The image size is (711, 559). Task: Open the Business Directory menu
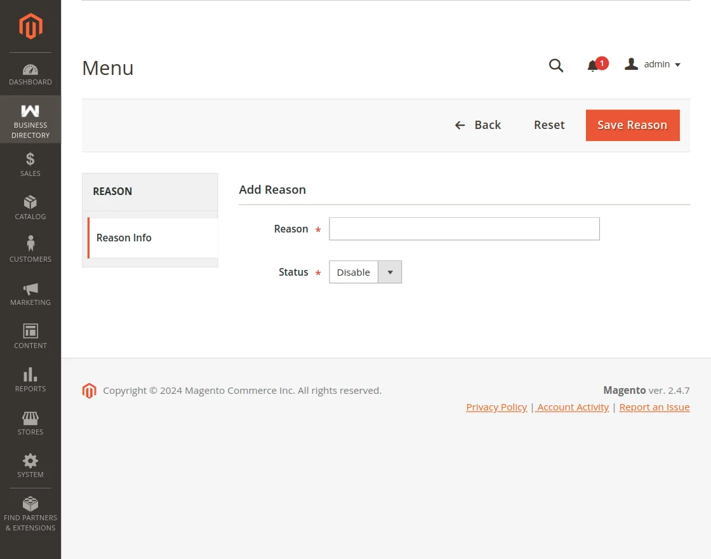point(30,120)
